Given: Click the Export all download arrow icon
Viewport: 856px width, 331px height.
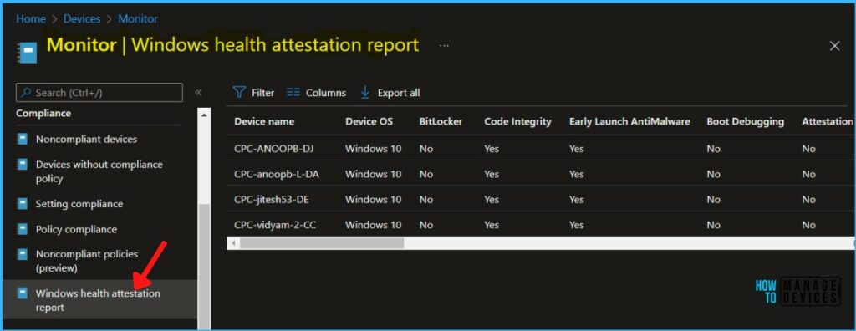Looking at the screenshot, I should point(365,92).
